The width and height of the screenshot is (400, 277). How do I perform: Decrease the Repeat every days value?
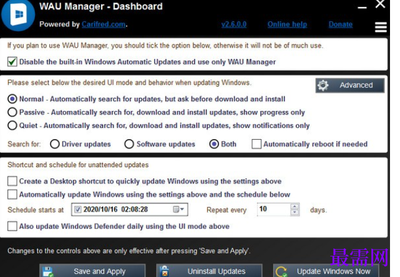coord(295,213)
